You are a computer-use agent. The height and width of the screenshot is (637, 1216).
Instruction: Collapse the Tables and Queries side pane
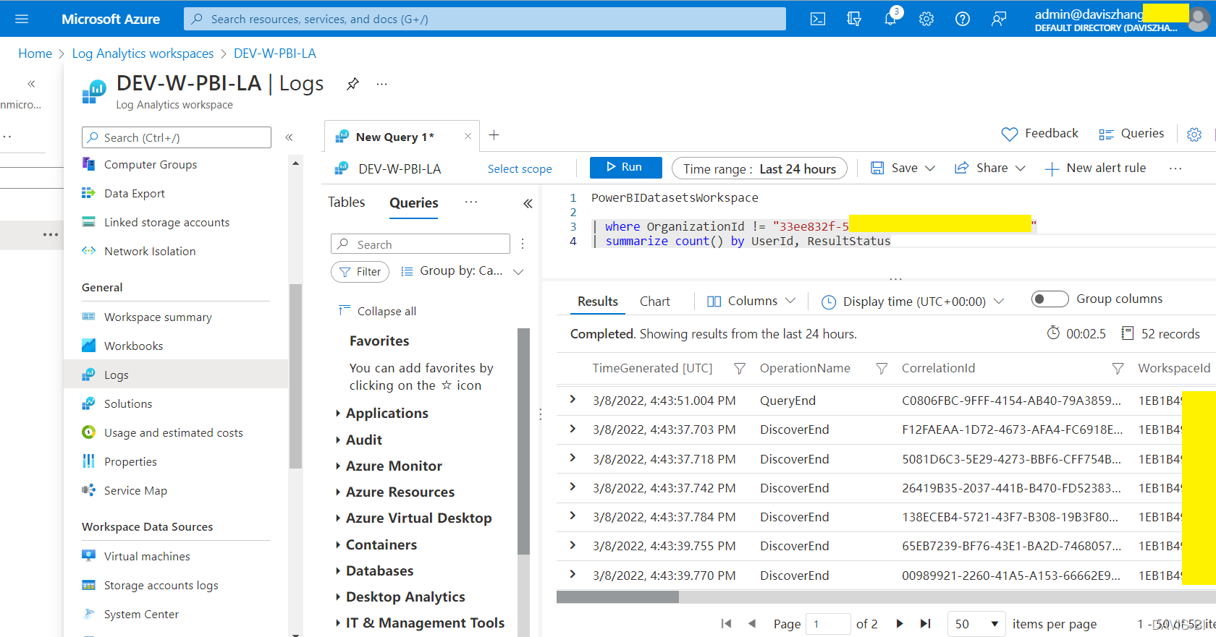click(528, 203)
